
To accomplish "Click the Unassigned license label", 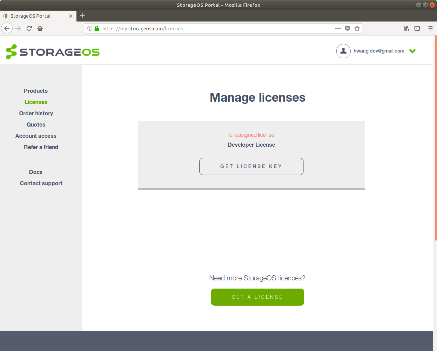I will click(251, 135).
